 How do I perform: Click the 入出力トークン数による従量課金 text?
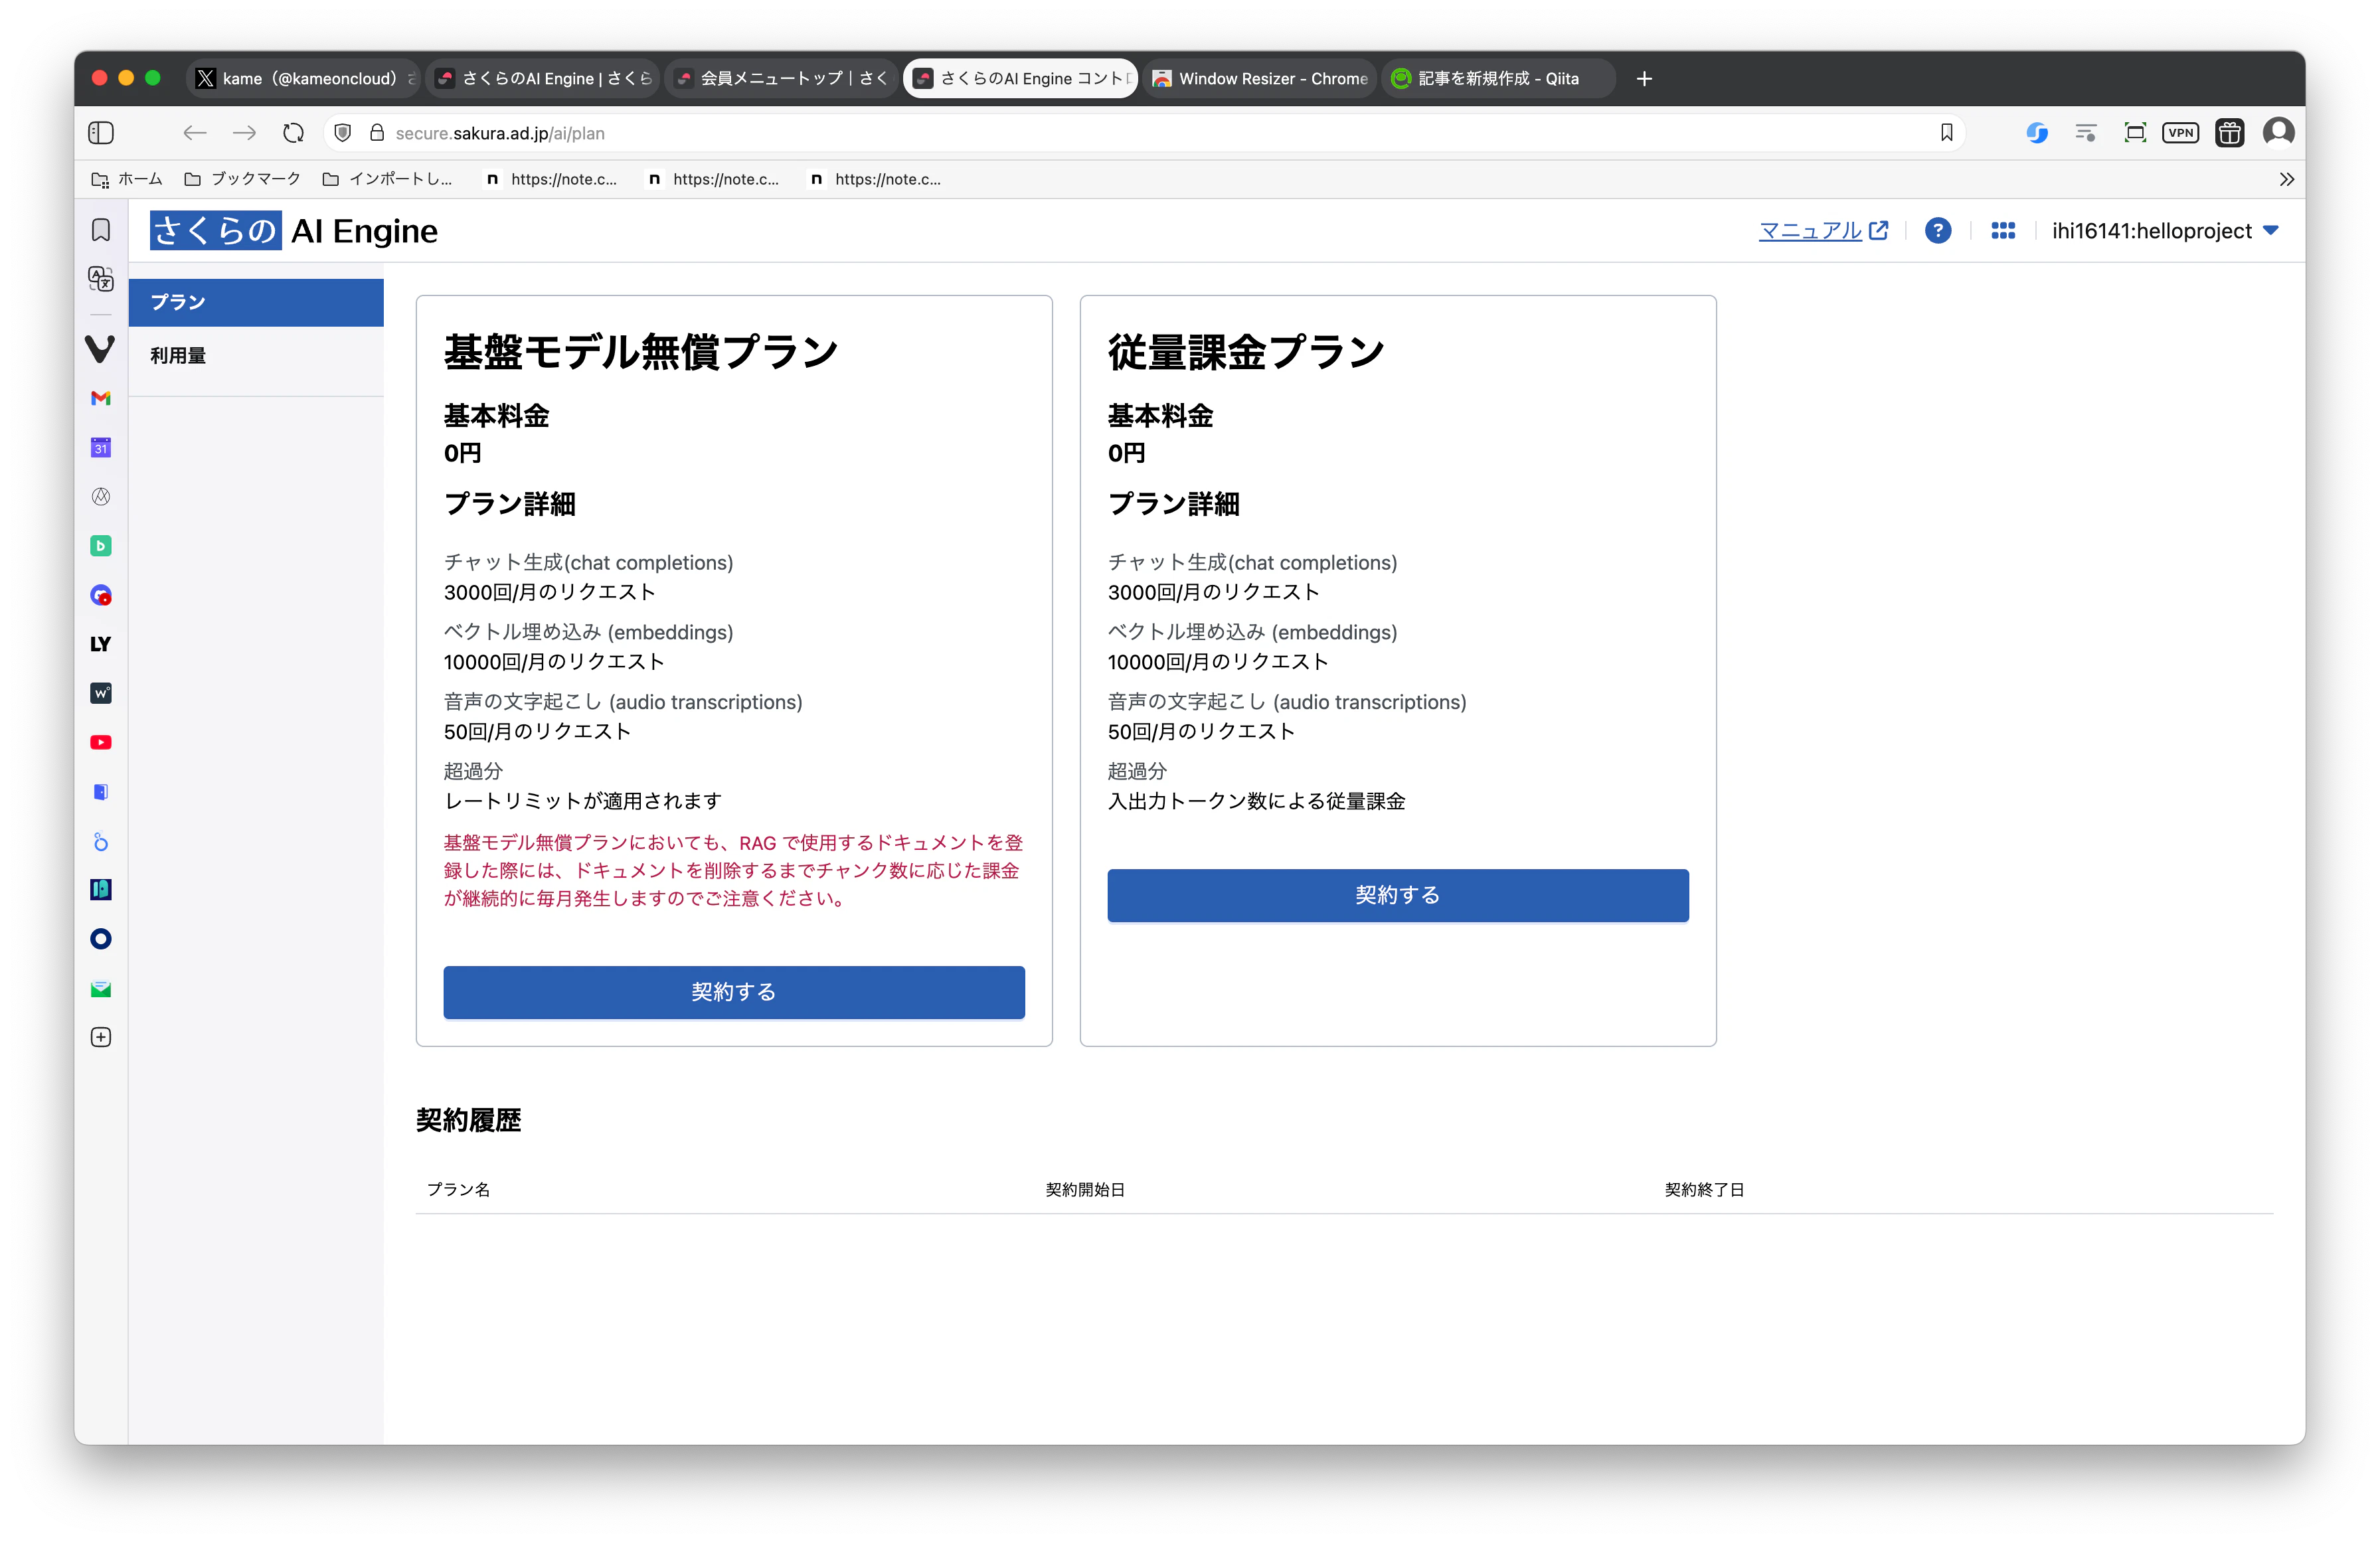[1256, 802]
